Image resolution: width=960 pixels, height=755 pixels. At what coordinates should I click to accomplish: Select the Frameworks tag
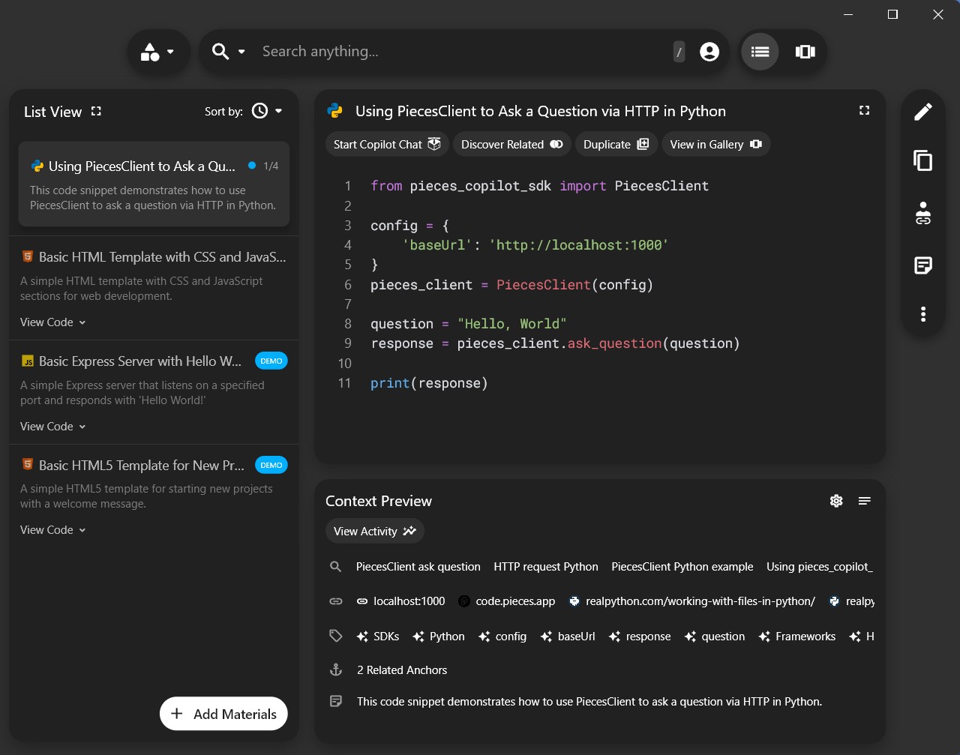point(796,637)
